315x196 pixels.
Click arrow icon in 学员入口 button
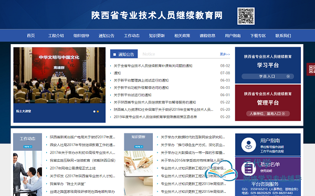coord(288,76)
